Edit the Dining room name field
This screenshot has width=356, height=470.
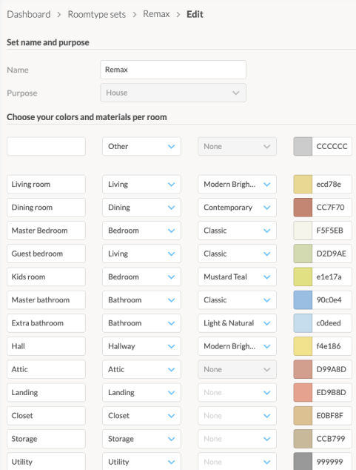(46, 208)
